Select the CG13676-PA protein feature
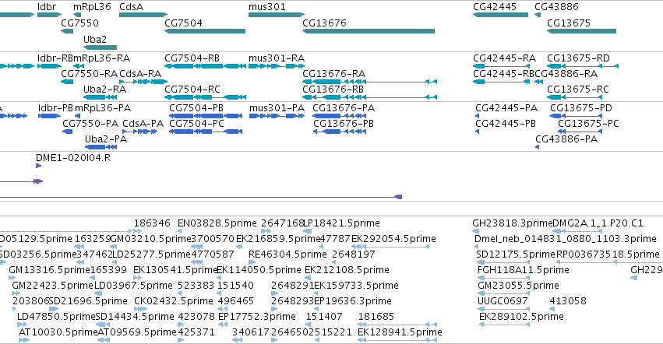This screenshot has width=663, height=344. (x=340, y=116)
